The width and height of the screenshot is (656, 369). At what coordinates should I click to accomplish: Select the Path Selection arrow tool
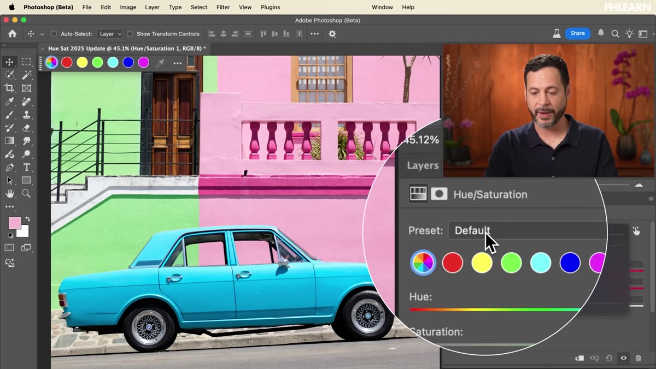tap(9, 181)
